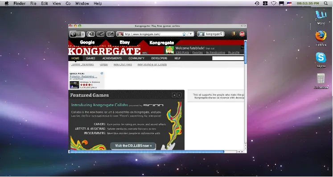Click the Kongregate site search field

click(228, 58)
